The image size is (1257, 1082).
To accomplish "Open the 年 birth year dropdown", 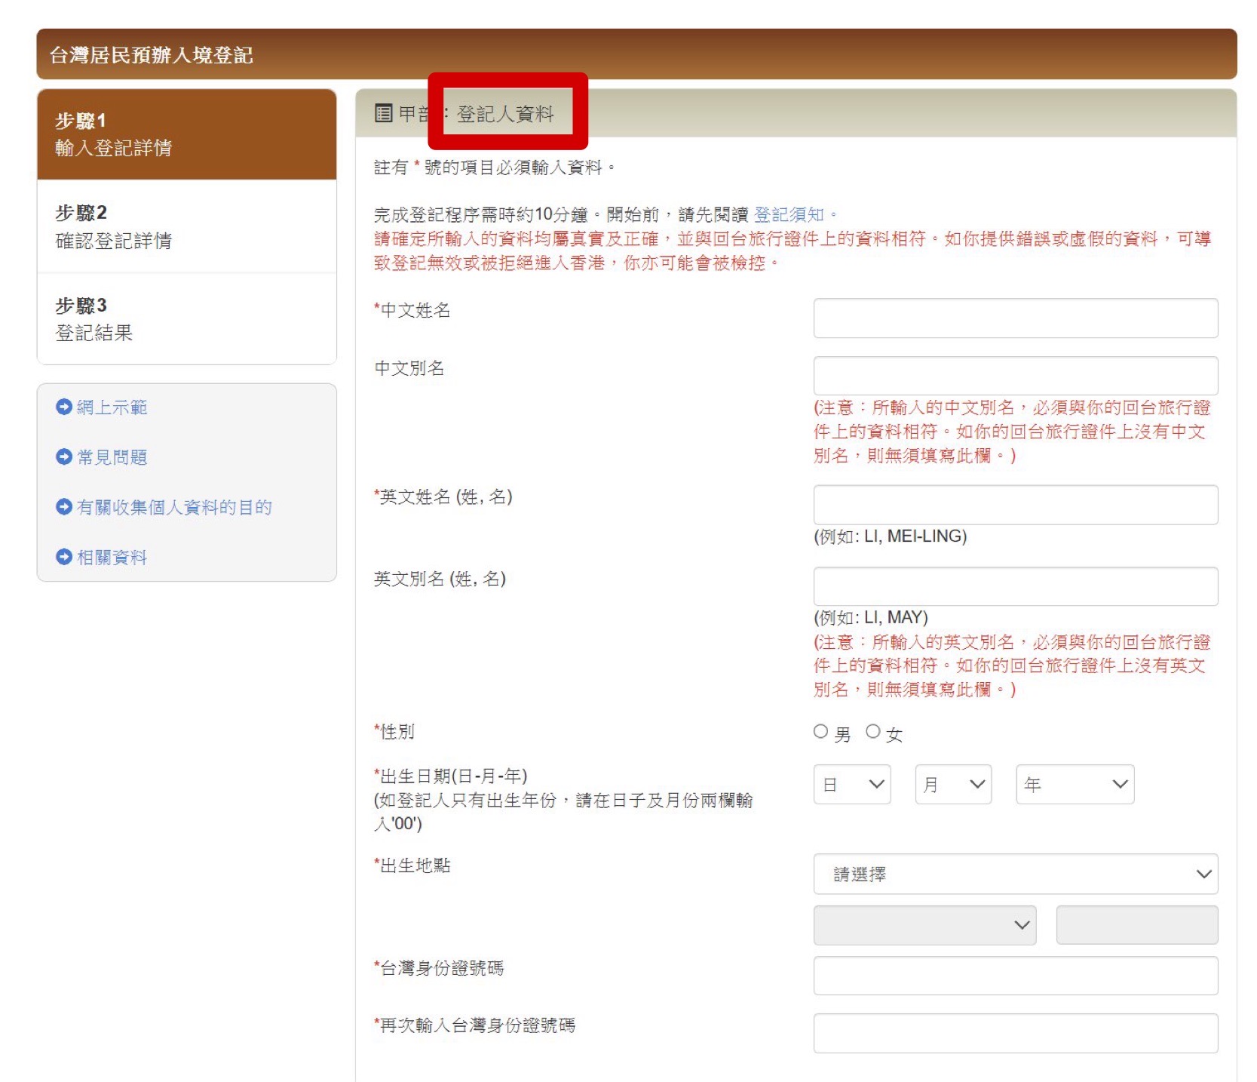I will tap(1075, 785).
